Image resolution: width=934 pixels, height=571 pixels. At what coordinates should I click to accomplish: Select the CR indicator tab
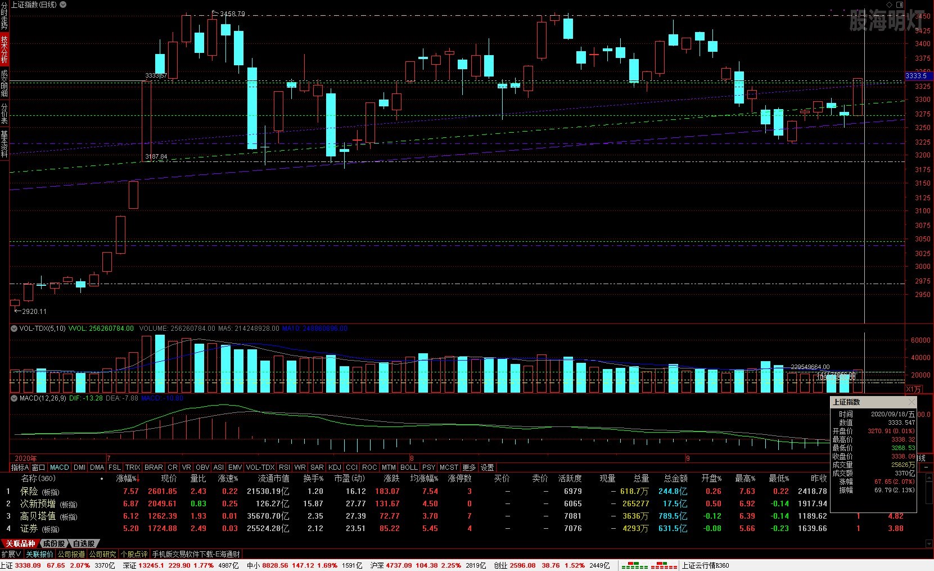point(173,467)
